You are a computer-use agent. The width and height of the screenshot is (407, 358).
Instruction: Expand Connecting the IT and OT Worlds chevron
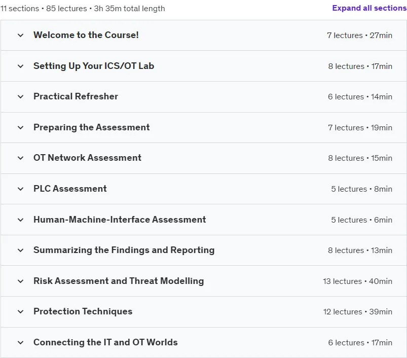(20, 342)
